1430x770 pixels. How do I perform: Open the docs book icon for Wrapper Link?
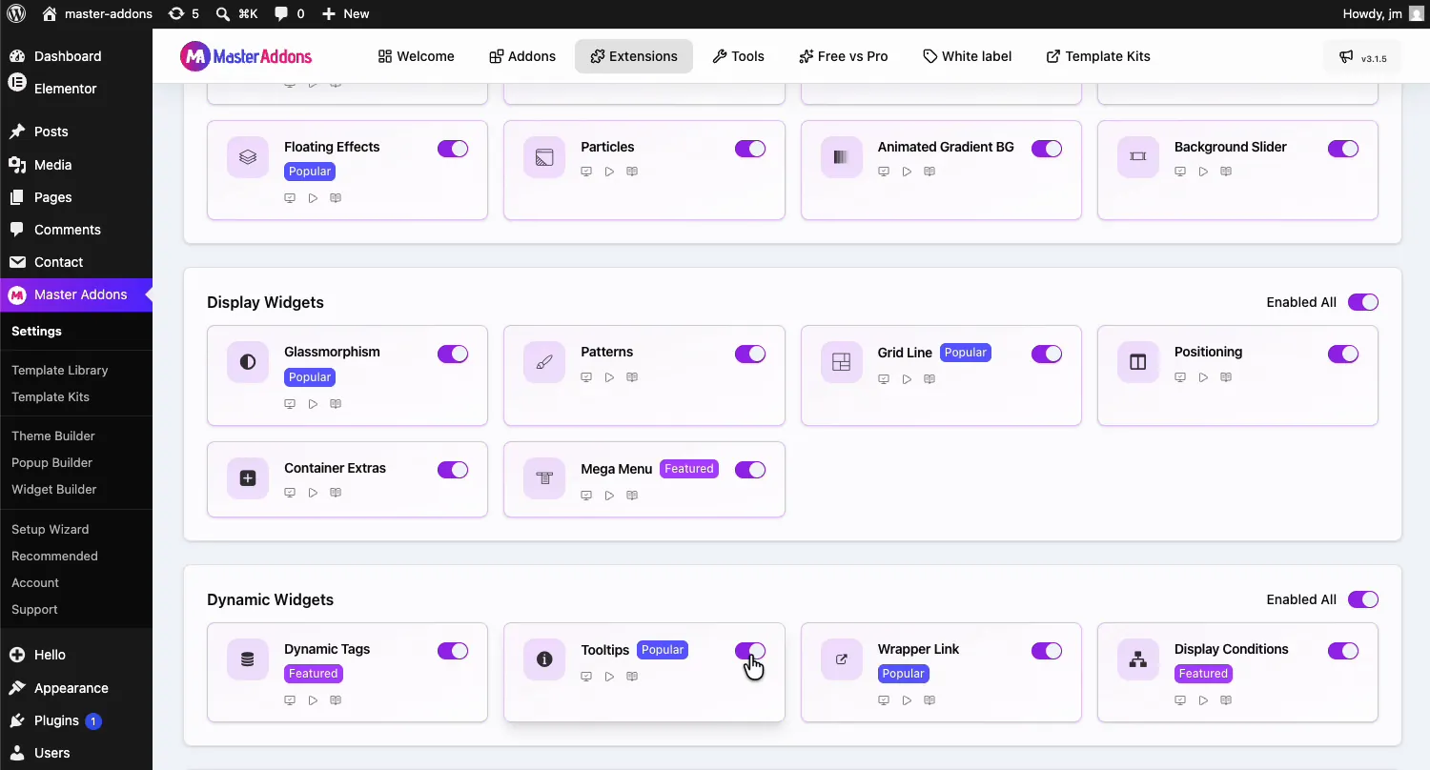pyautogui.click(x=929, y=700)
